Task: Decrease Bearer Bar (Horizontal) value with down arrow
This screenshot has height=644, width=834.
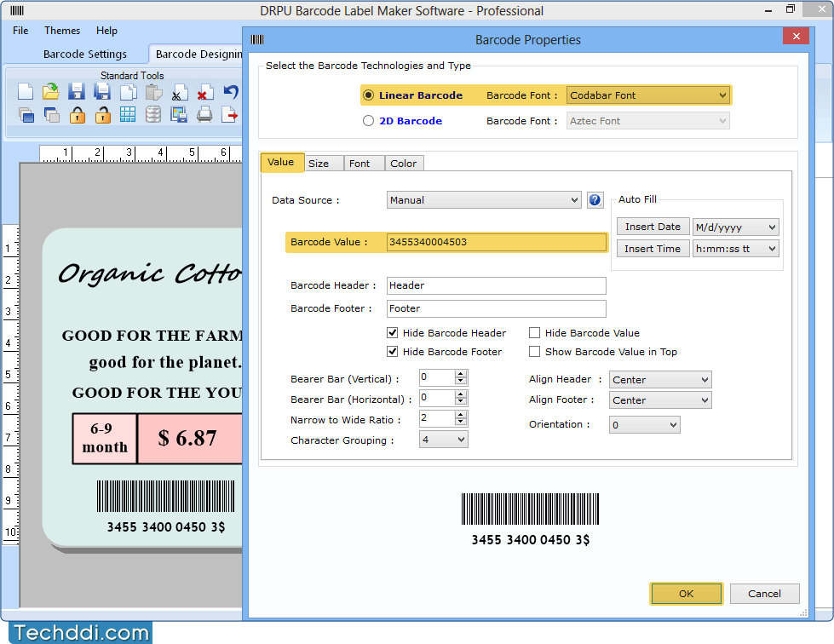Action: pos(461,401)
